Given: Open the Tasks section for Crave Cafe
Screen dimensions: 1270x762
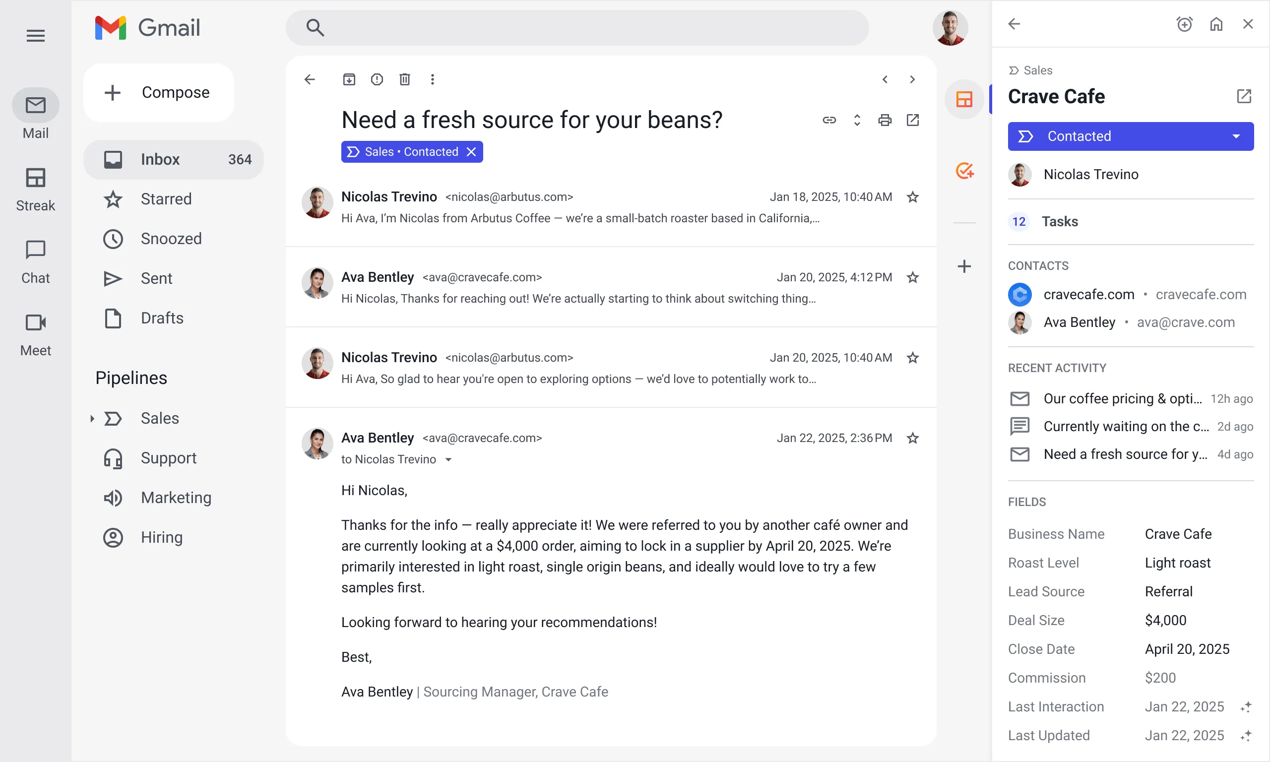Looking at the screenshot, I should tap(1059, 221).
